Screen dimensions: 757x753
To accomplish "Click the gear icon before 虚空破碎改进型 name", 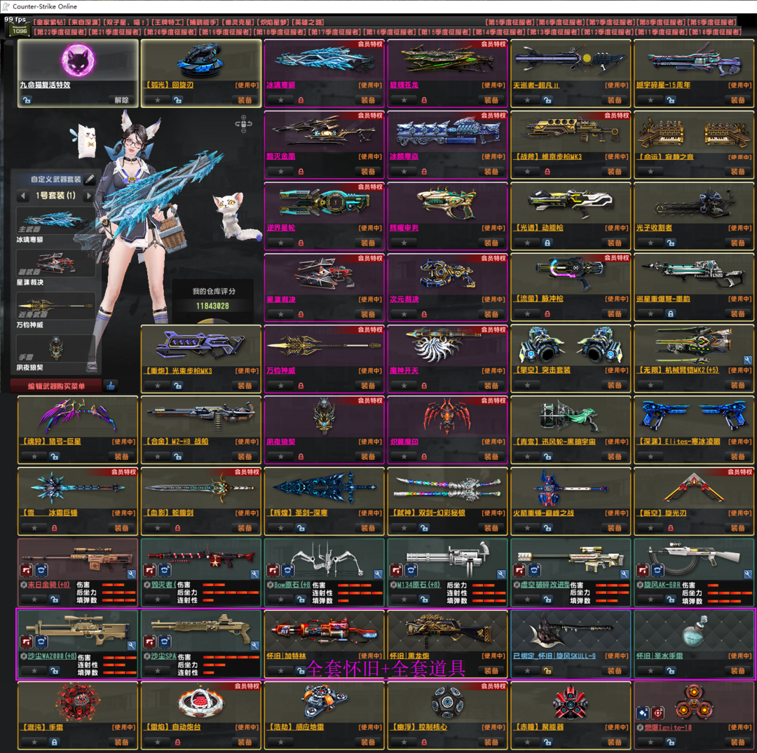I will (x=517, y=585).
